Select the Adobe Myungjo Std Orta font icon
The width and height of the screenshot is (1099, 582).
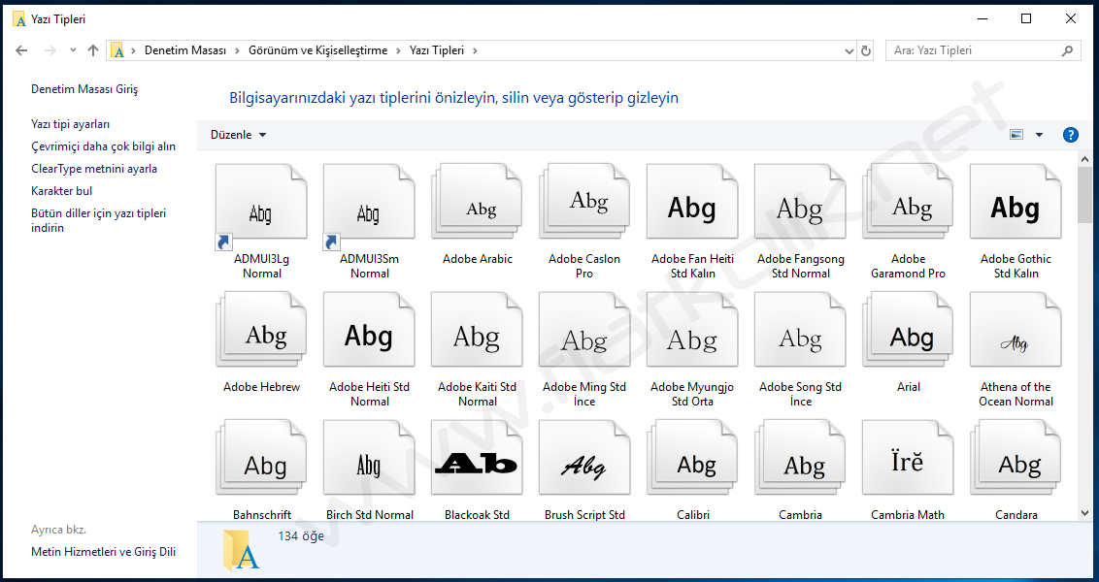click(692, 331)
